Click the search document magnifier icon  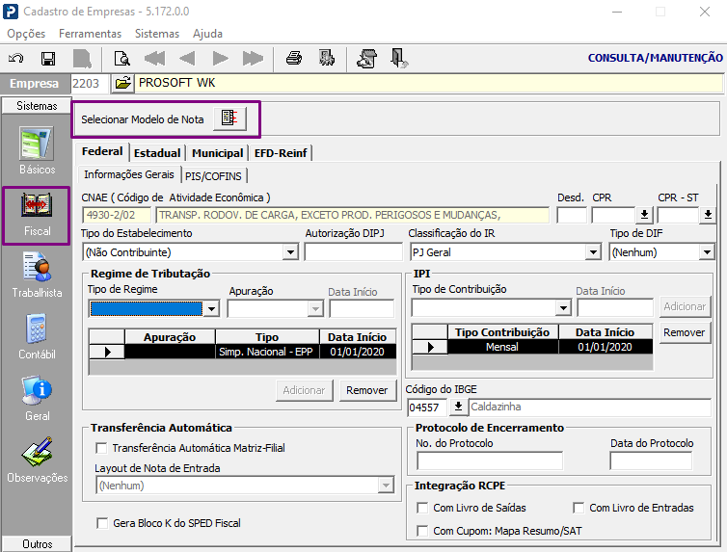pos(121,59)
